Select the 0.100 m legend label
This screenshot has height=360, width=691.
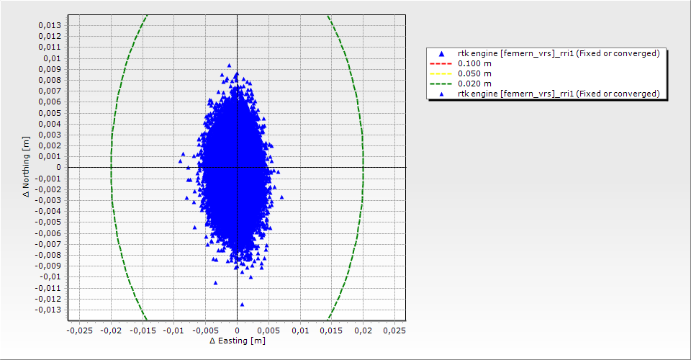point(474,63)
